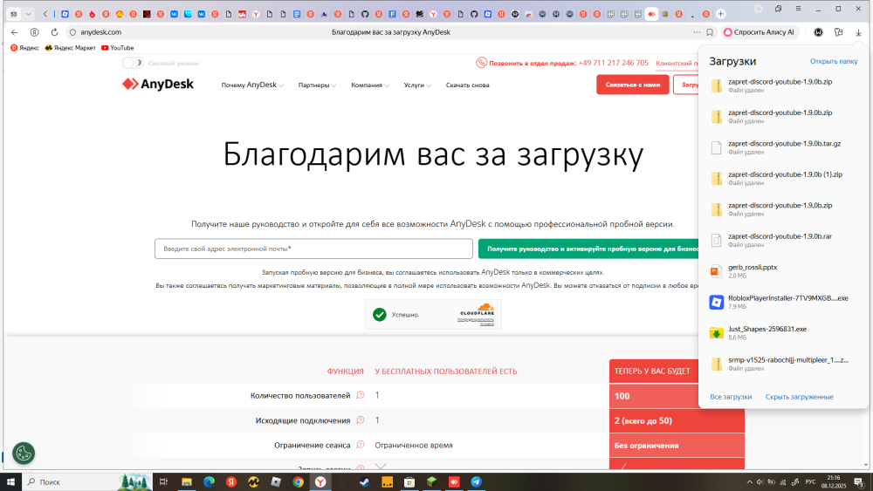Expand the Почему AnyDesk menu
Screen dimensions: 873x491
[x=252, y=85]
